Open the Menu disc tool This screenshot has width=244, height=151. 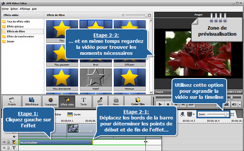(116, 101)
